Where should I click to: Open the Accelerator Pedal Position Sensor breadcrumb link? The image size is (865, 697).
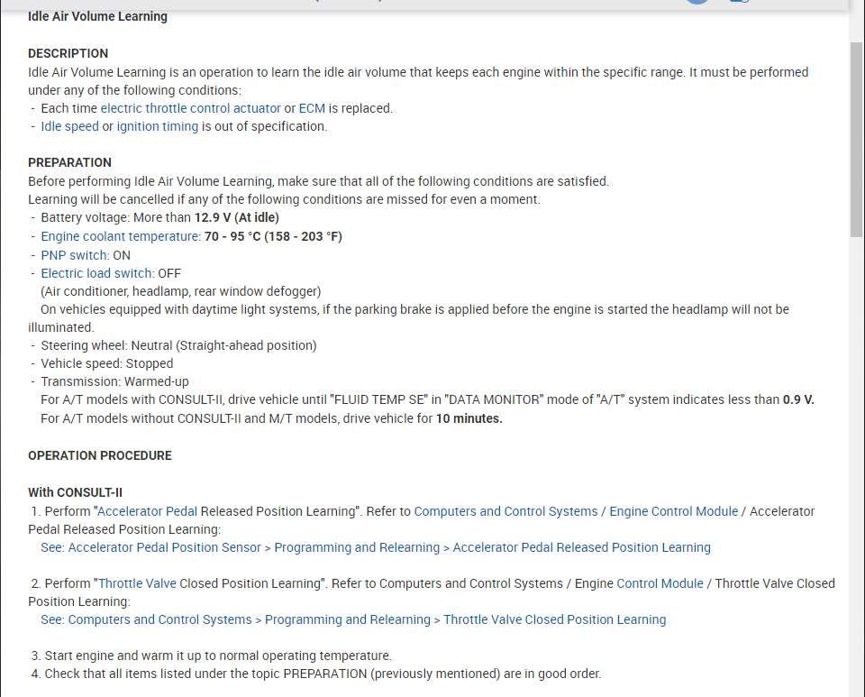tap(165, 547)
